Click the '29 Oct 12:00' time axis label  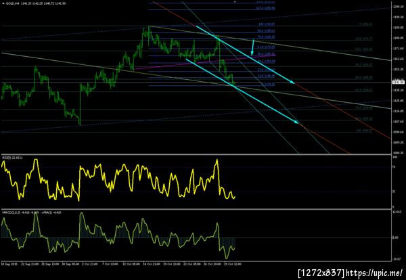point(232,264)
